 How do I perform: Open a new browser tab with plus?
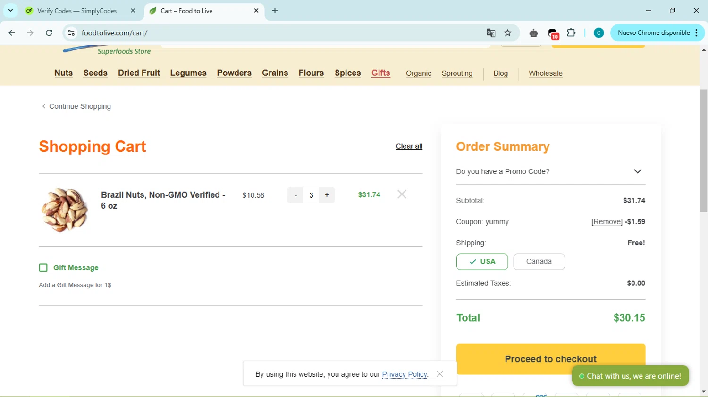click(275, 11)
